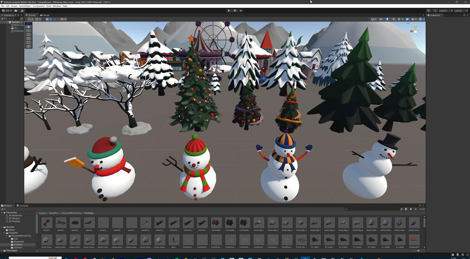Click the orientation gizmo in the Scene view
470x259 pixels.
click(x=416, y=31)
